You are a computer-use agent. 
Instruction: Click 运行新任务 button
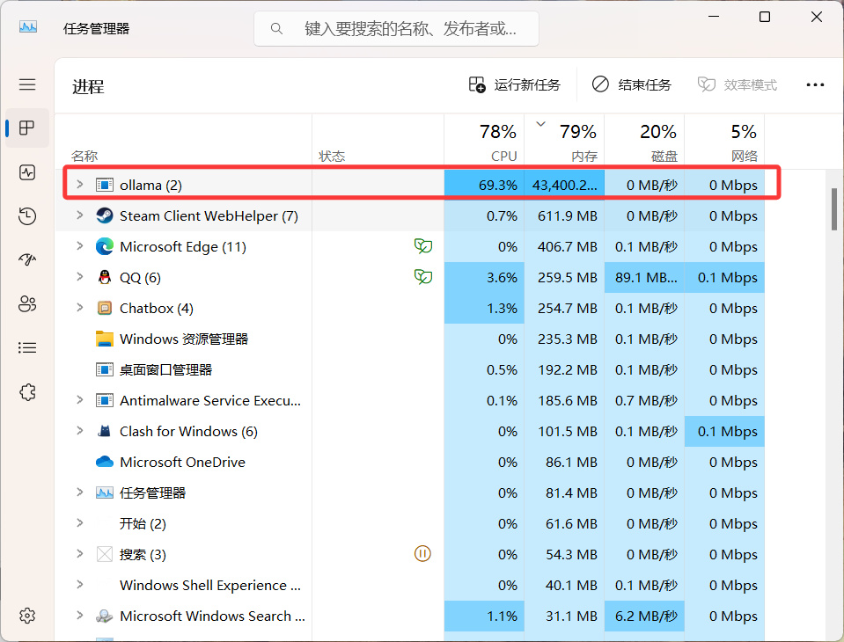click(x=514, y=85)
